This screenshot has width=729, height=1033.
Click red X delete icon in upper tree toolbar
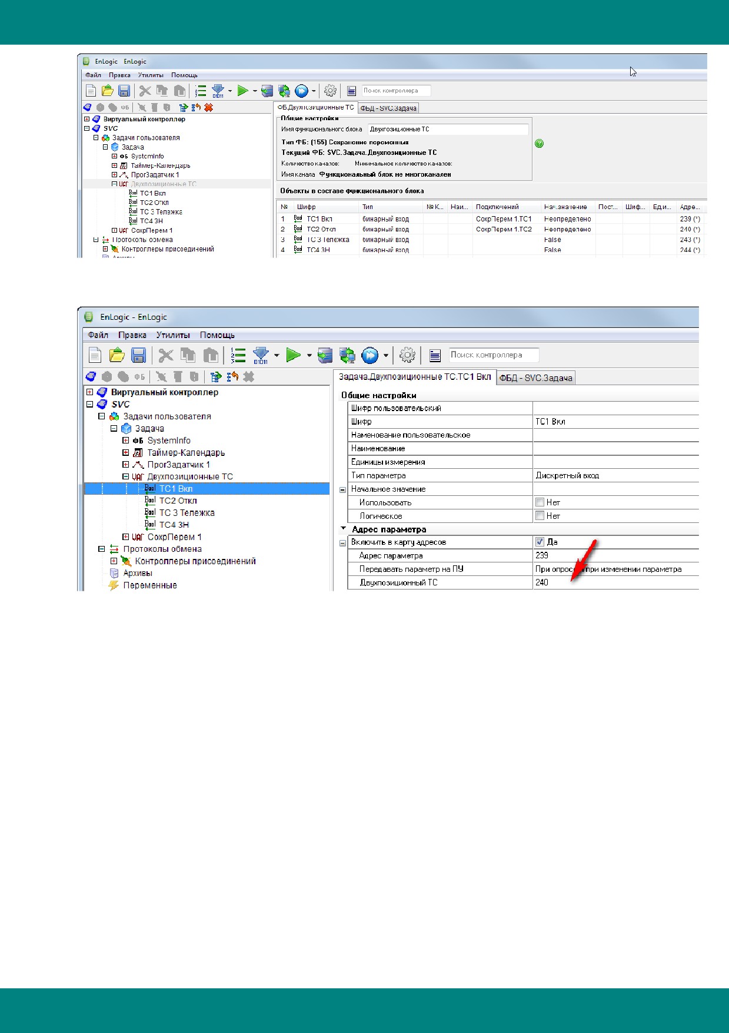(x=208, y=107)
